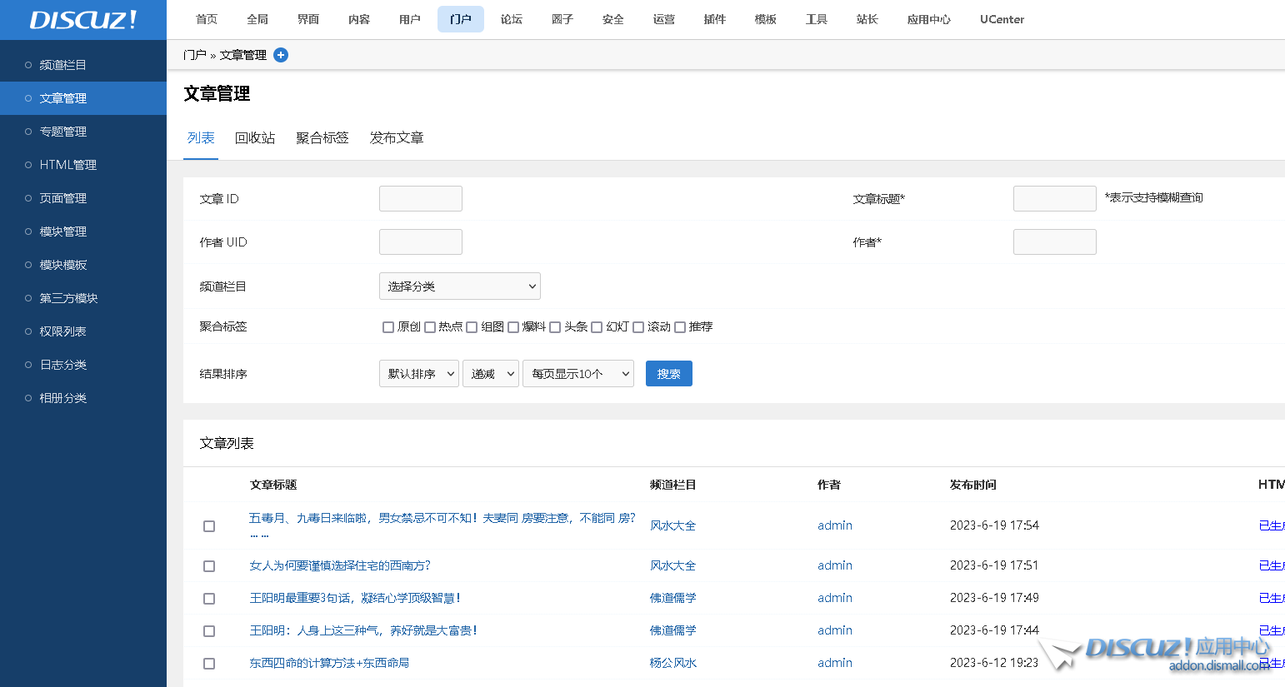Go to 论坛 in the top menu
Screen dimensions: 1285x687
point(512,19)
